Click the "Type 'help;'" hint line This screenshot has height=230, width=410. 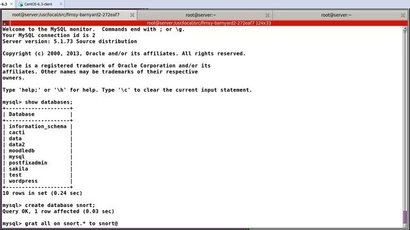[127, 90]
